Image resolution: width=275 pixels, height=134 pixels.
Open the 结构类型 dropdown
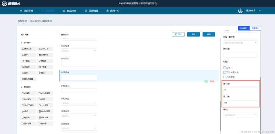click(x=79, y=103)
